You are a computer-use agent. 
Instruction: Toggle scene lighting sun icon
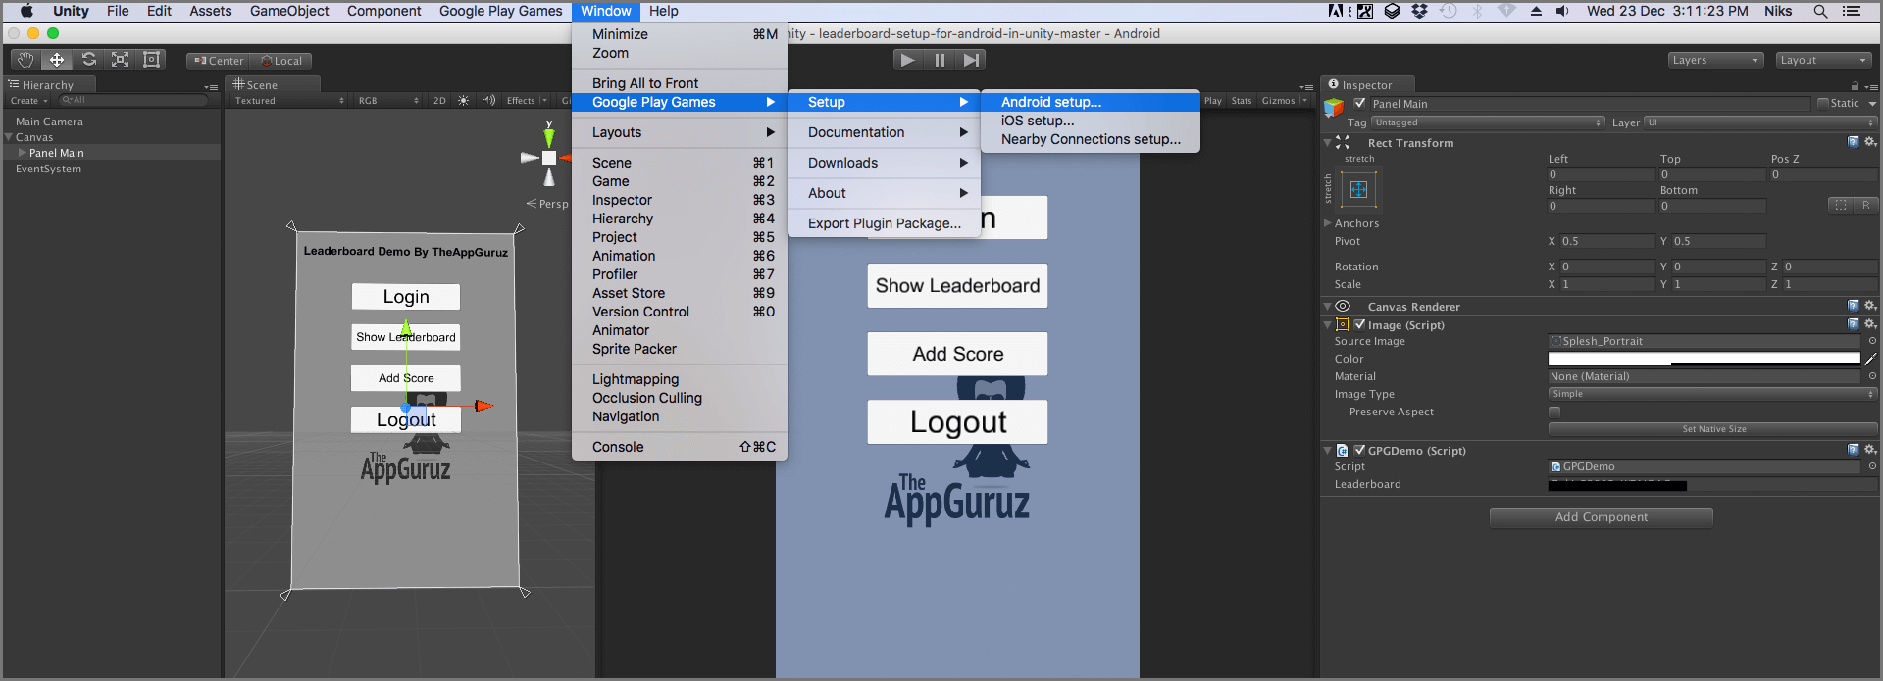tap(464, 101)
